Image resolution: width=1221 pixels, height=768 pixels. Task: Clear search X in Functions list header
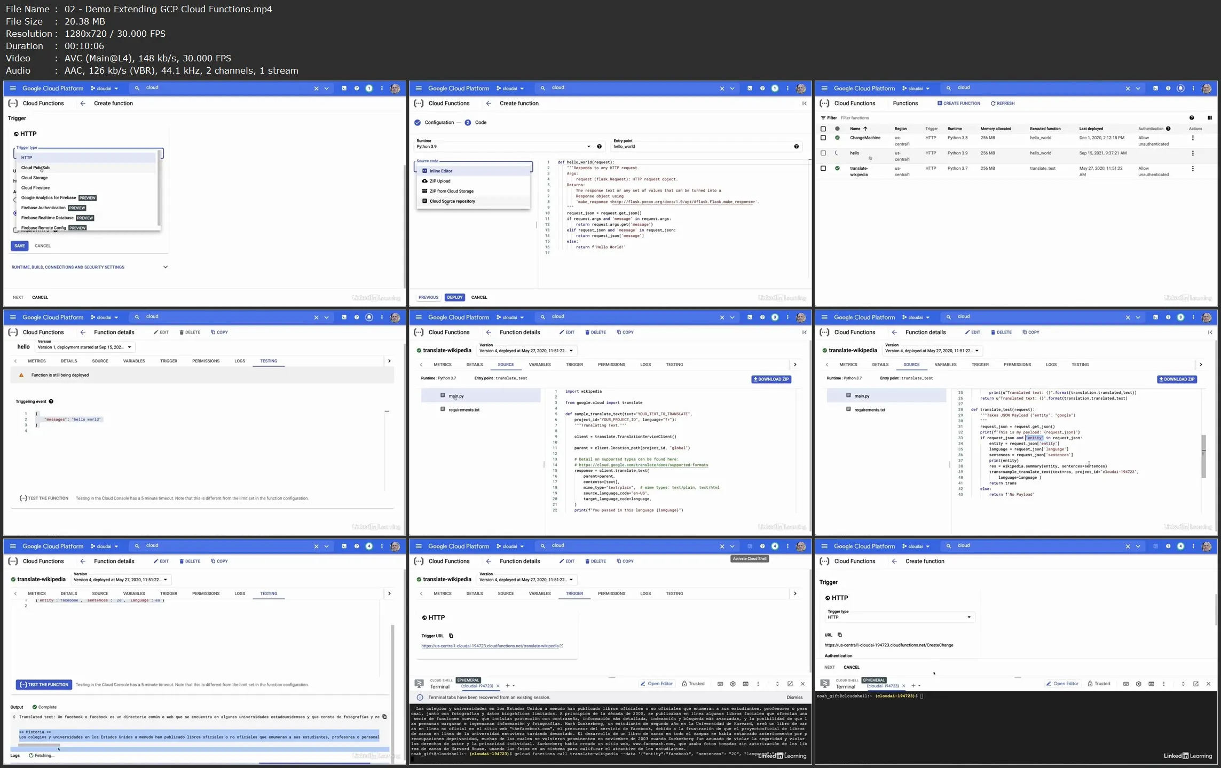point(1128,88)
